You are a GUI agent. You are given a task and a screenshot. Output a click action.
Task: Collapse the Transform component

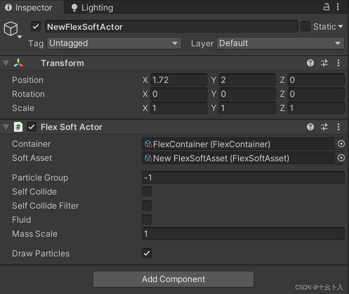[x=6, y=63]
